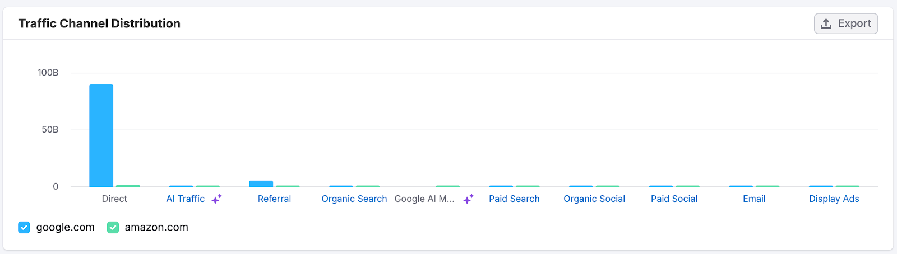Image resolution: width=897 pixels, height=254 pixels.
Task: Click the Google AI M... axis label
Action: [424, 199]
